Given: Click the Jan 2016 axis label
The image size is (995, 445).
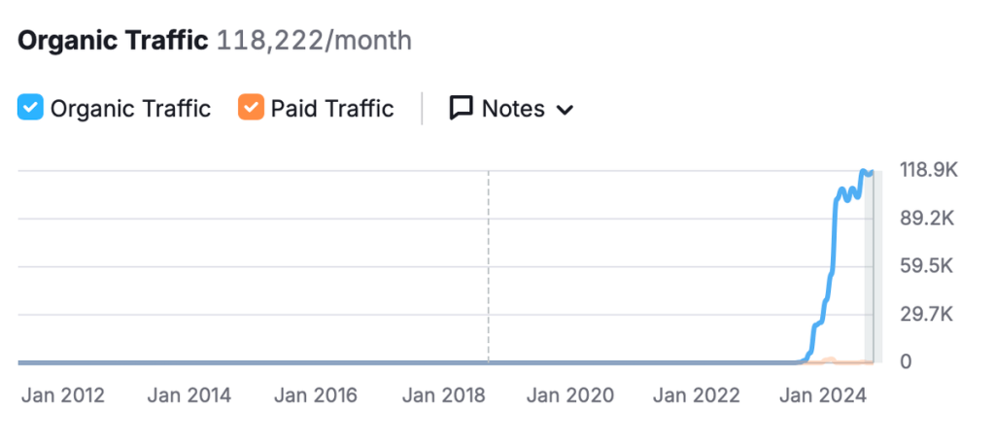Looking at the screenshot, I should click(x=315, y=395).
